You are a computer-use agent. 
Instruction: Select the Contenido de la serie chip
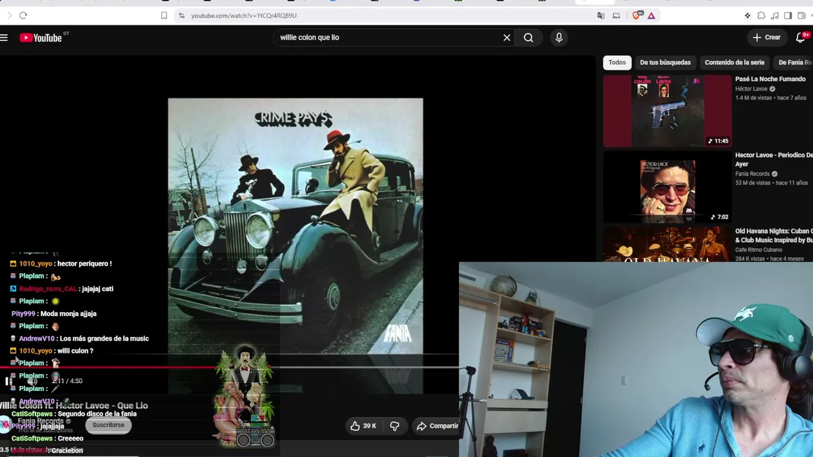[x=734, y=62]
